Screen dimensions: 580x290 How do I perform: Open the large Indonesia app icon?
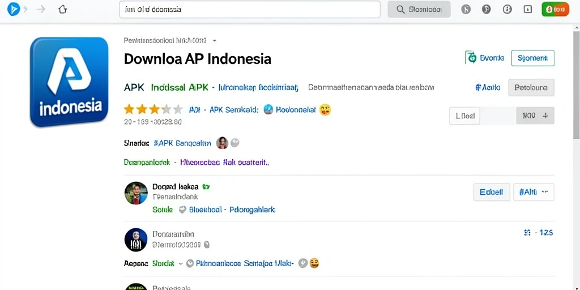click(69, 82)
